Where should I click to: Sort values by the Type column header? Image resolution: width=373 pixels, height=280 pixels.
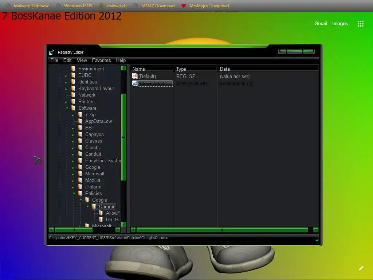coord(196,69)
